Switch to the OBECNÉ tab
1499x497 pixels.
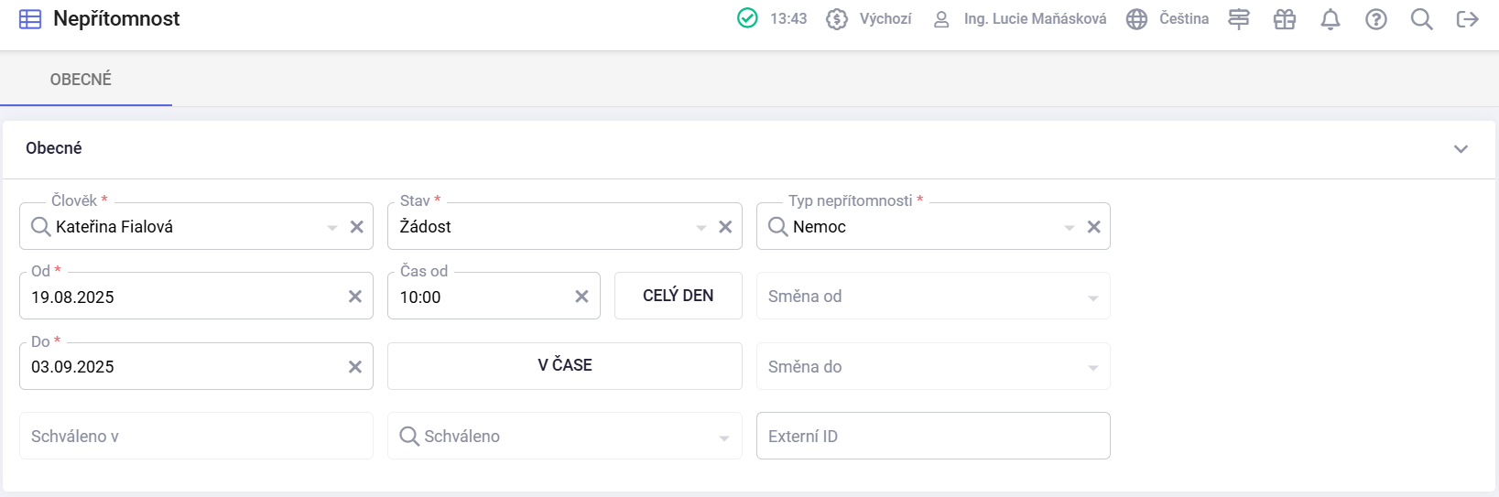click(x=81, y=80)
